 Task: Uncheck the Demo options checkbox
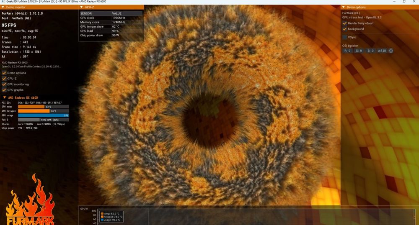[x=4, y=73]
